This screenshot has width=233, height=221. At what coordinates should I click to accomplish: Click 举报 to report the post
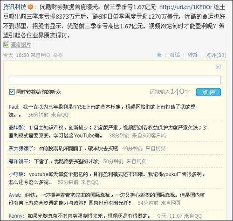(58, 55)
